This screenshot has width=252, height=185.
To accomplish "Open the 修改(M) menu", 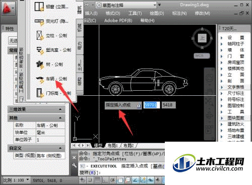I will point(202,13).
